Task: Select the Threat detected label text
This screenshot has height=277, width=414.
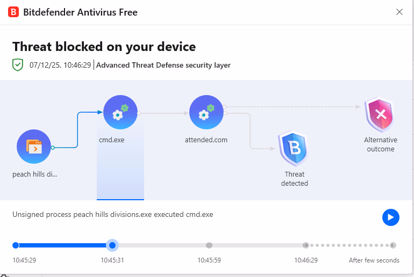Action: 295,179
